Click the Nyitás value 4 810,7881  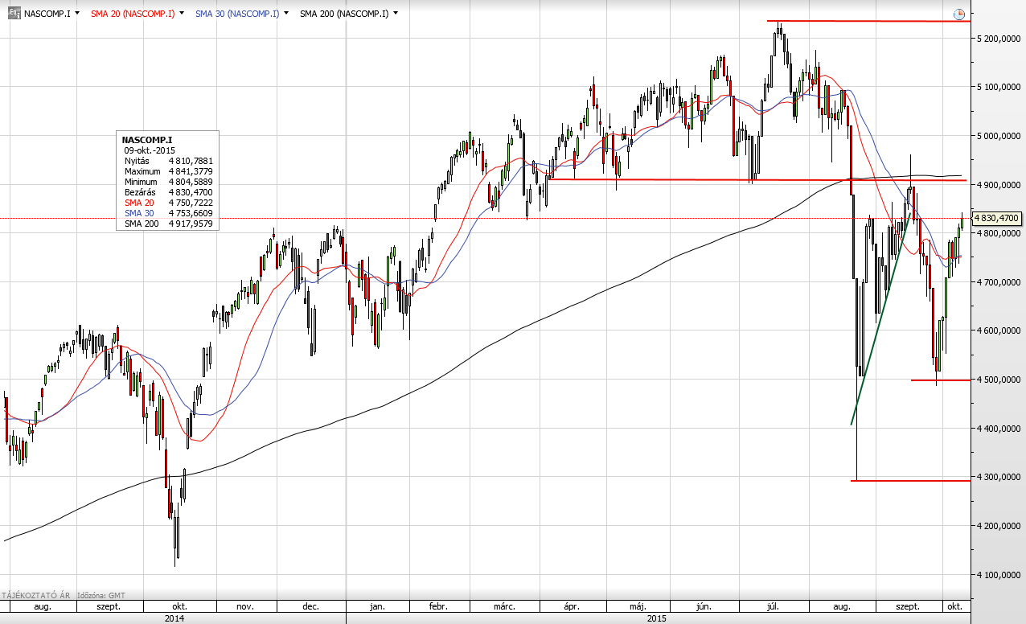click(191, 161)
